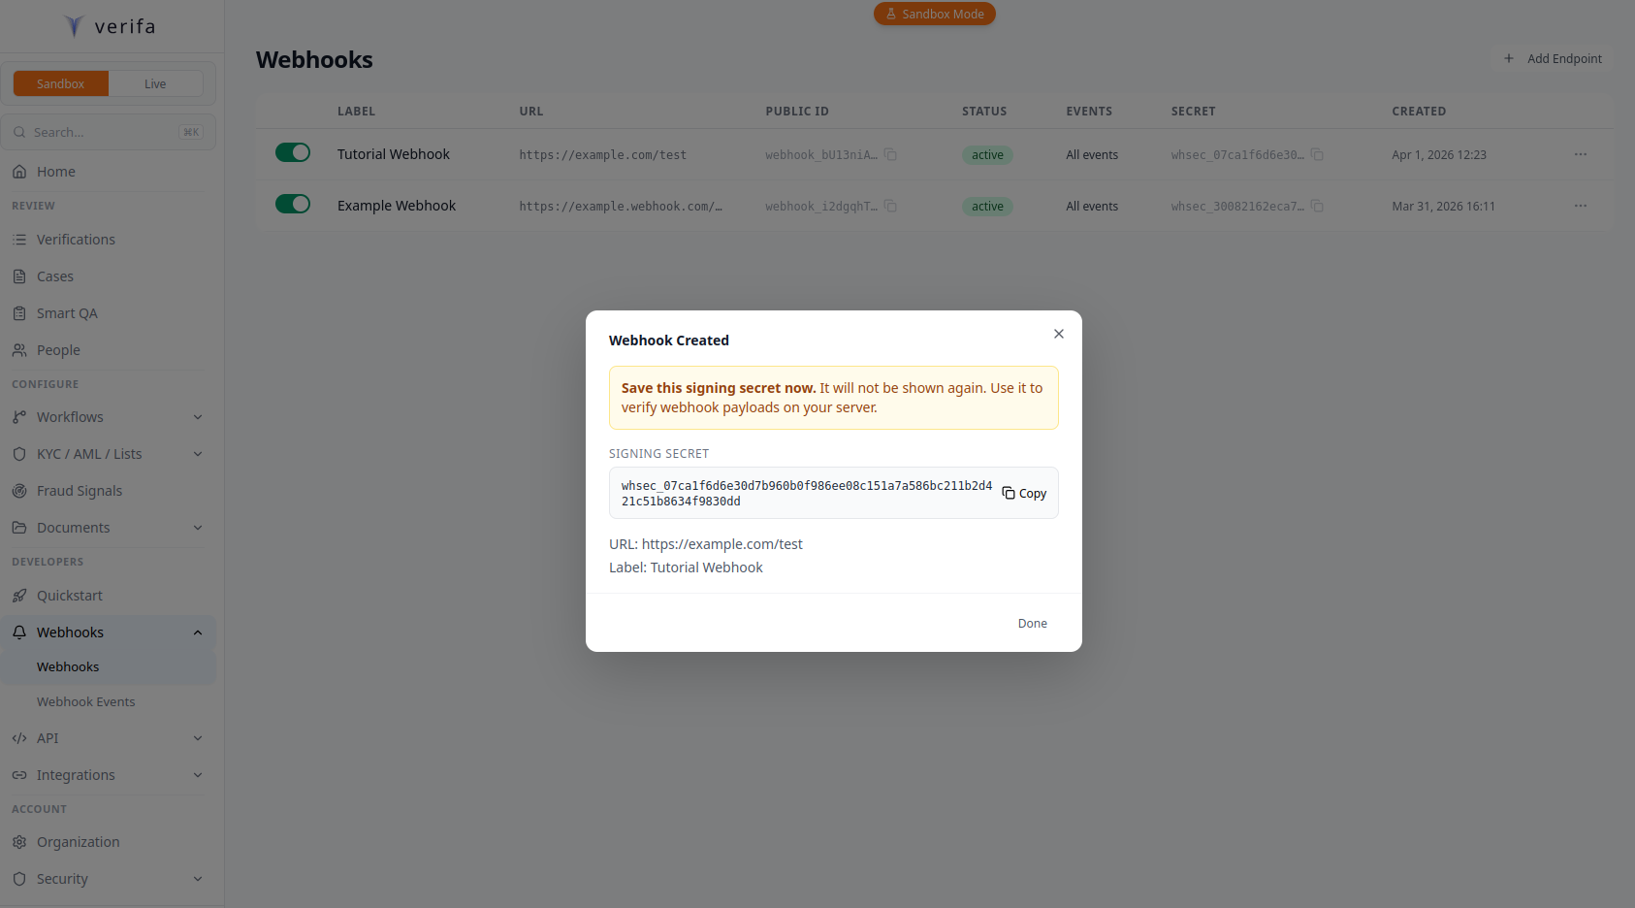Turn off the Example Webhook toggle
Screen dimensions: 1635x908
click(293, 204)
